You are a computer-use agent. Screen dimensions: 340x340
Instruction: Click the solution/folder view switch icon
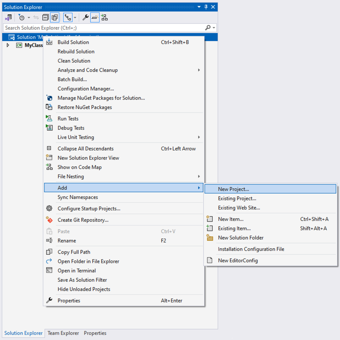(8, 17)
